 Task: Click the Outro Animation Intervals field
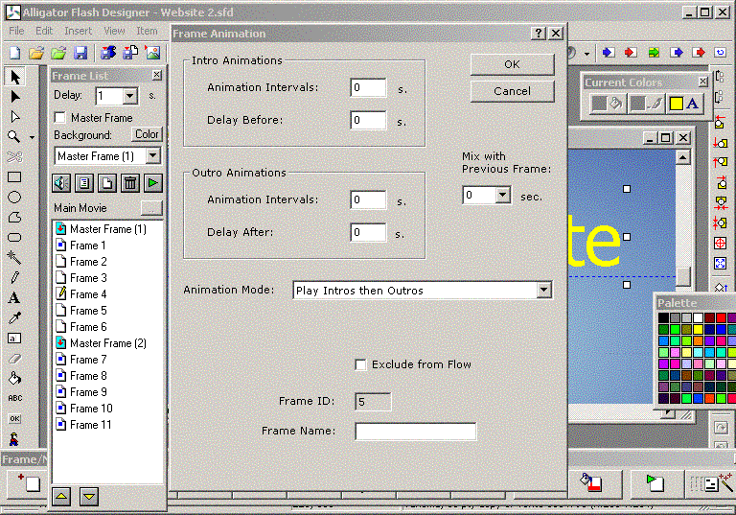pyautogui.click(x=368, y=199)
